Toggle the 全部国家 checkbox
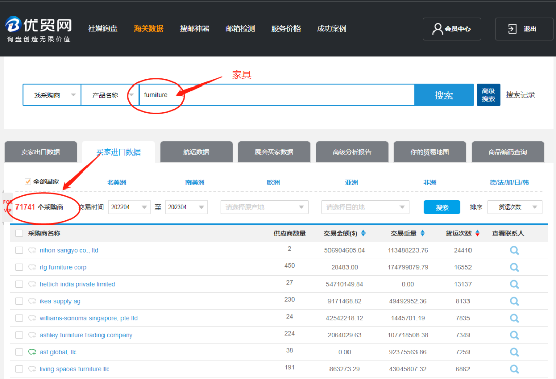Viewport: 556px width, 379px height. click(28, 182)
